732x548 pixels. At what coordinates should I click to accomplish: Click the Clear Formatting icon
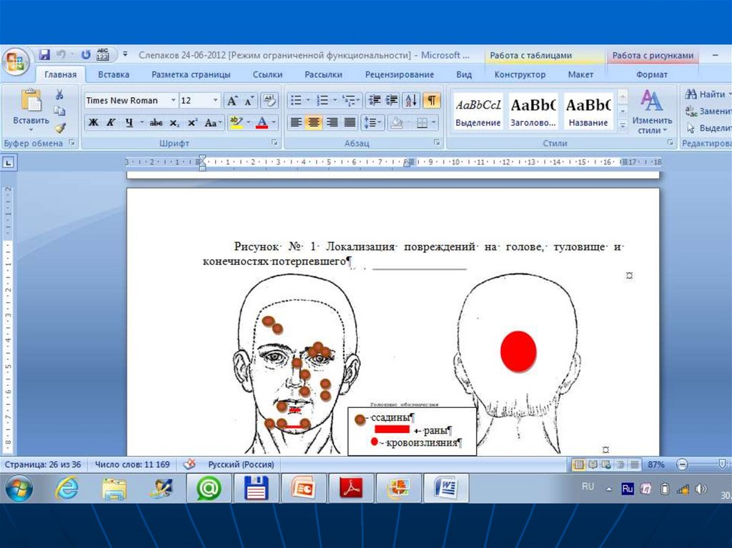[269, 101]
